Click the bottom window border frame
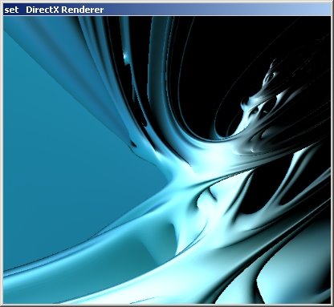 pyautogui.click(x=167, y=305)
